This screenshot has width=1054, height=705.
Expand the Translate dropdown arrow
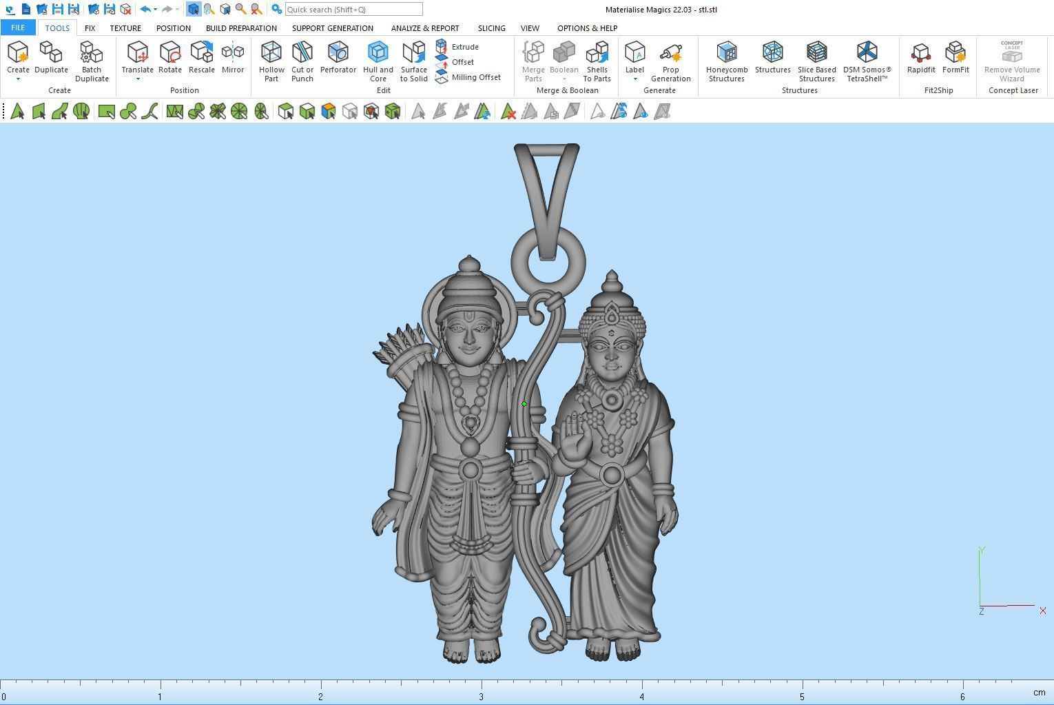pos(138,79)
